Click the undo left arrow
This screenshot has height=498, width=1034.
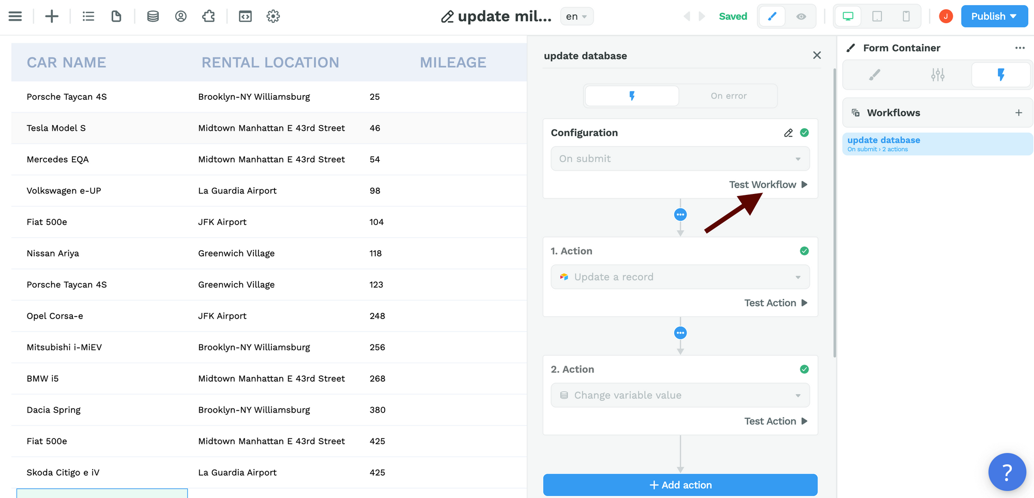pyautogui.click(x=687, y=17)
